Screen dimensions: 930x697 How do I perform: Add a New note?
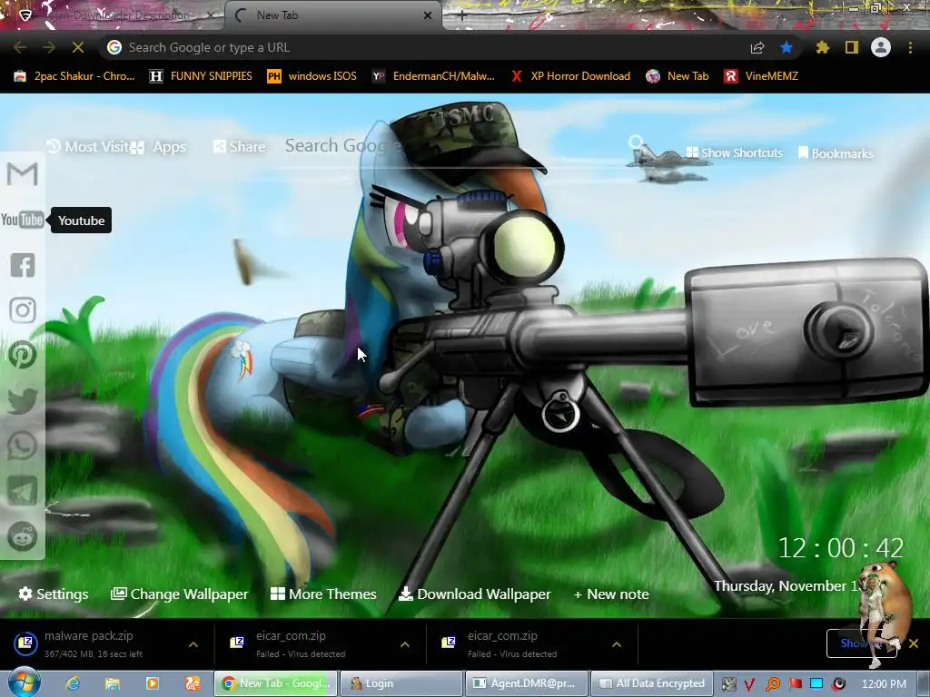coord(611,594)
